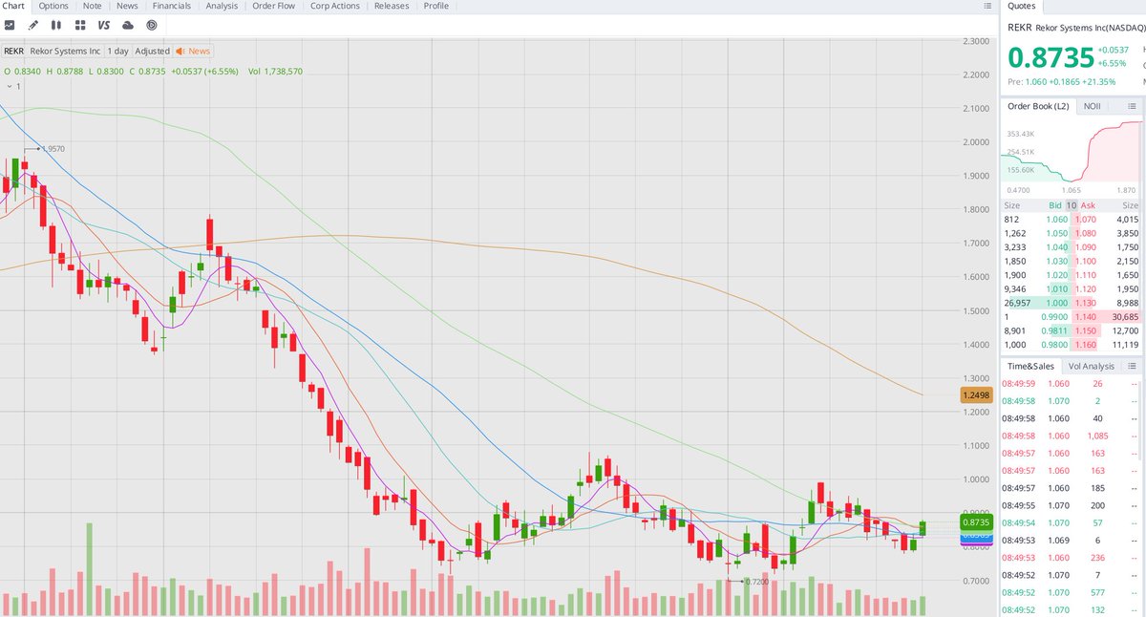Click the cloud save icon
The width and height of the screenshot is (1146, 617).
click(x=128, y=25)
